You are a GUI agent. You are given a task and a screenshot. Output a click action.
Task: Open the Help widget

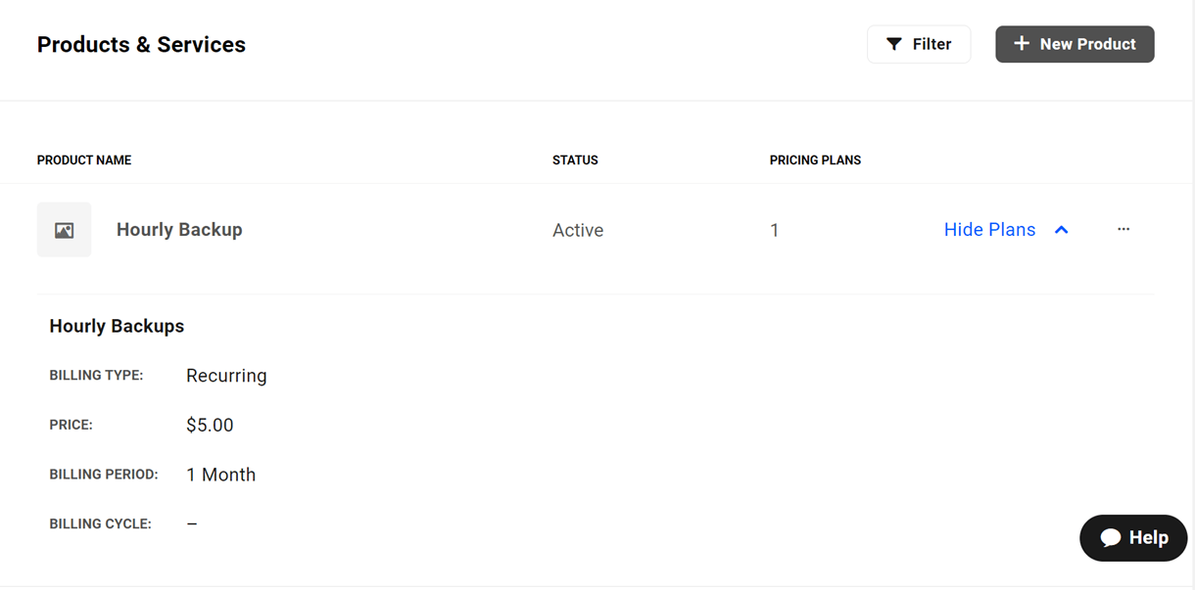(x=1133, y=538)
